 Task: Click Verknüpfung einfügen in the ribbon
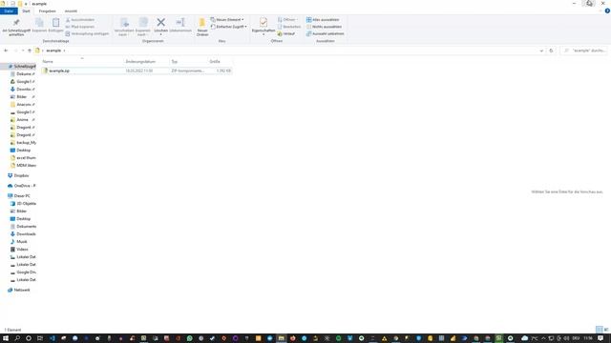[87, 34]
